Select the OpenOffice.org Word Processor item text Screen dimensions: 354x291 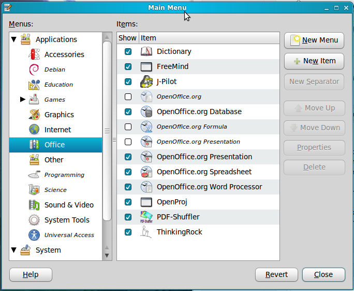pos(210,187)
